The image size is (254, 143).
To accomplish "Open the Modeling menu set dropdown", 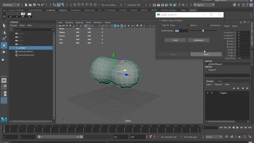I will pyautogui.click(x=11, y=5).
